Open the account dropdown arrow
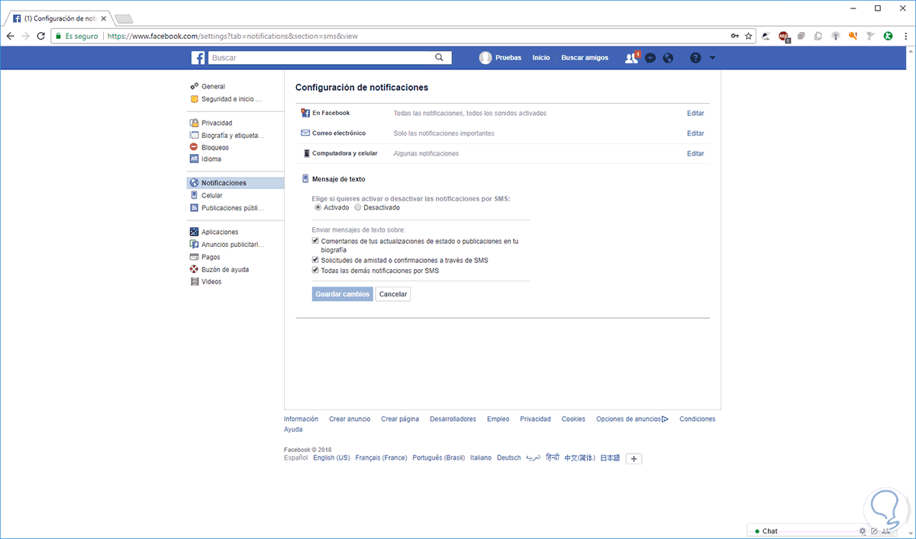The image size is (916, 539). [712, 58]
